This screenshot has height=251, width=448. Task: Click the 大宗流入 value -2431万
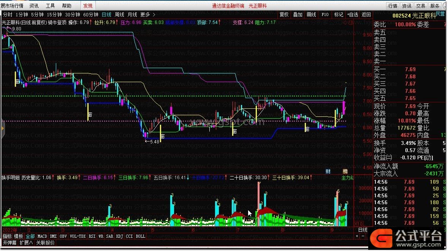coord(434,173)
